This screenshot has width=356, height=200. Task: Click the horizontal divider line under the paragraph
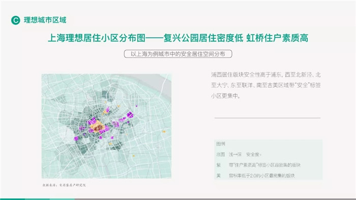[268, 118]
